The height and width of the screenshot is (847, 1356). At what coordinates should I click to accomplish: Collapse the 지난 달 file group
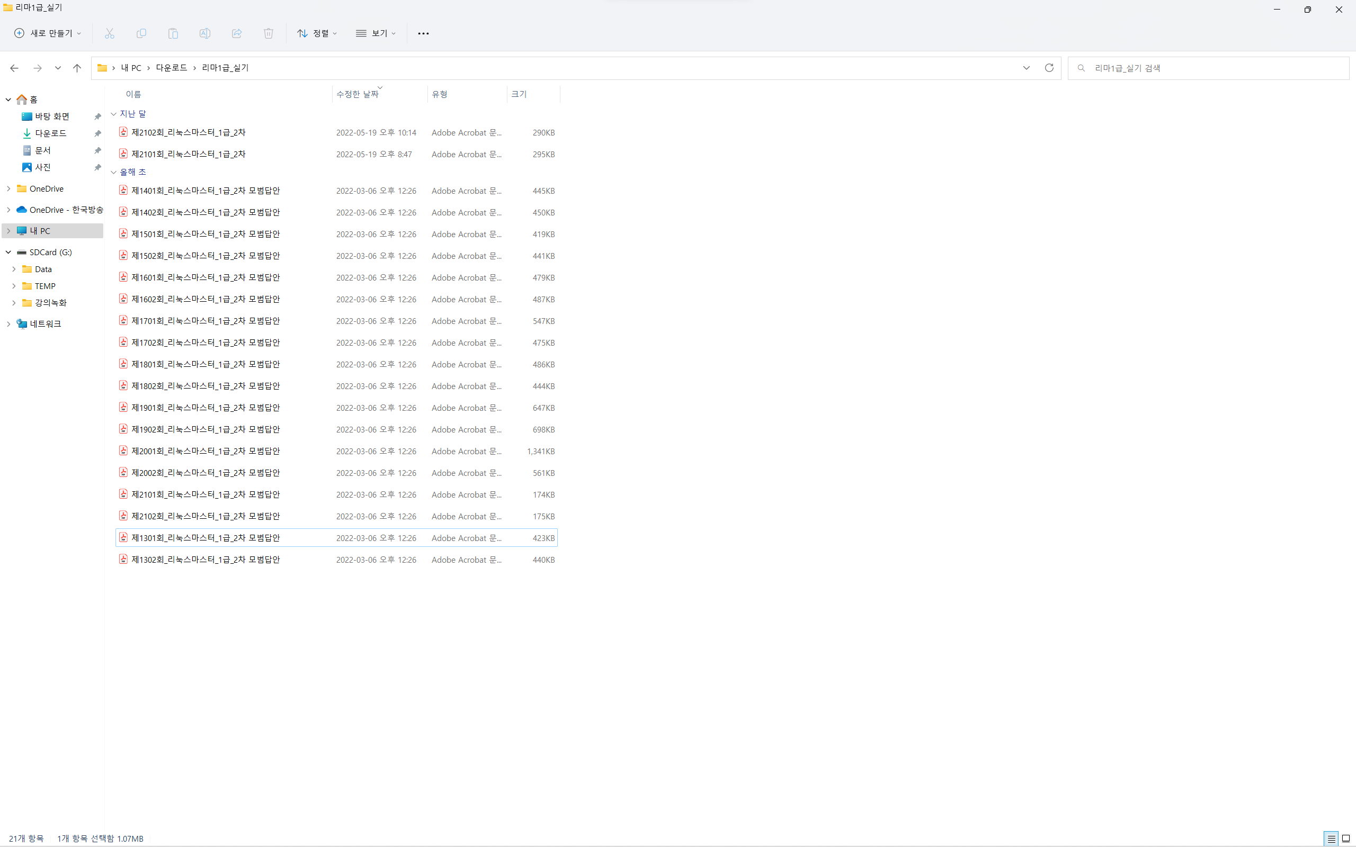point(114,114)
